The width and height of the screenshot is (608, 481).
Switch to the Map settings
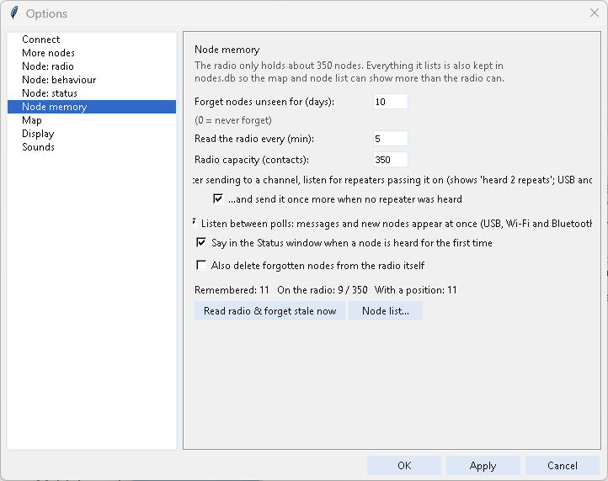[92, 120]
